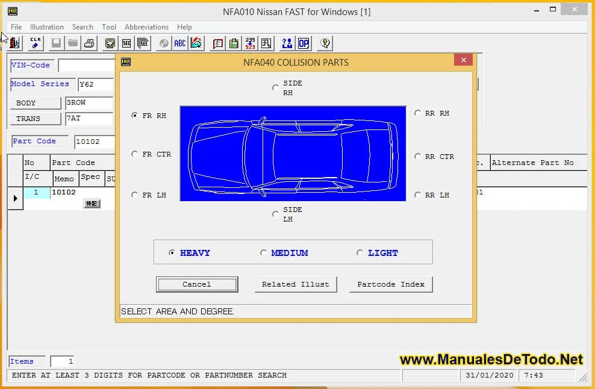Viewport: 595px width, 389px height.
Task: Click the TRANS button
Action: [x=36, y=119]
